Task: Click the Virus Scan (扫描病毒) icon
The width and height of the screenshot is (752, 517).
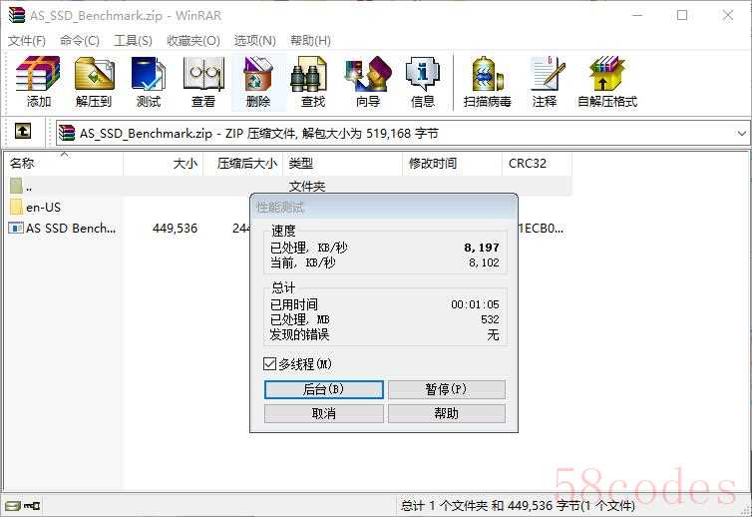Action: (488, 82)
